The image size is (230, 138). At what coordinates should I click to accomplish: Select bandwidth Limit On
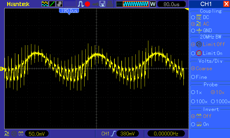pyautogui.click(x=207, y=53)
